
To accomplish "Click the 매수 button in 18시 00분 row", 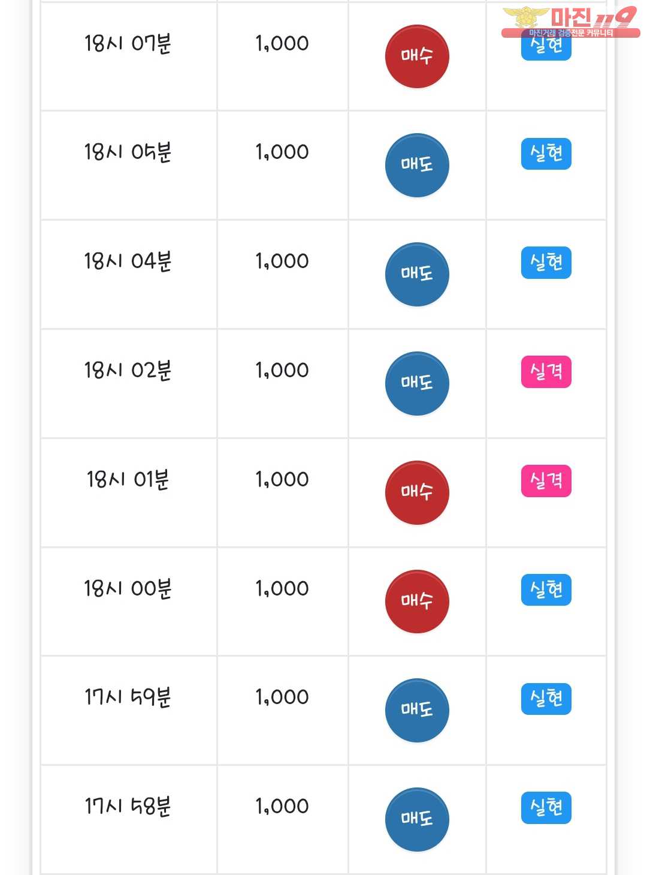I will [x=416, y=602].
